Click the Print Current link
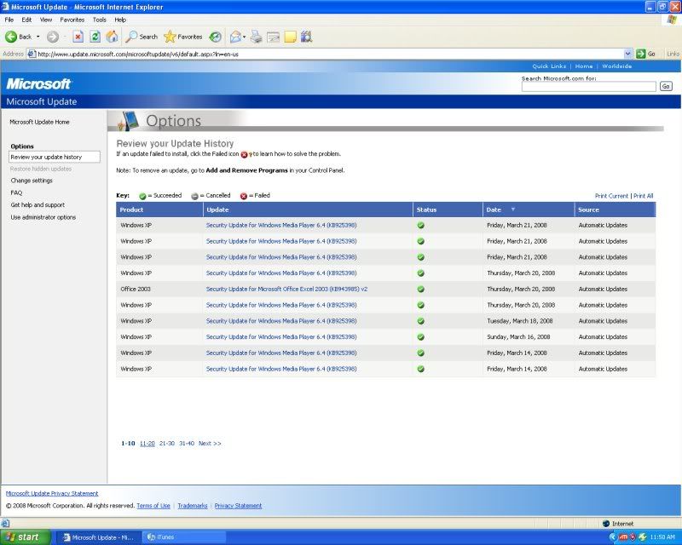Viewport: 682px width, 545px height. click(611, 196)
